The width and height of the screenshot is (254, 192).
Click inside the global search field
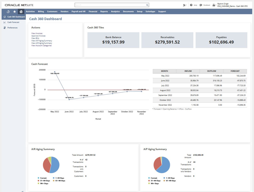click(109, 5)
